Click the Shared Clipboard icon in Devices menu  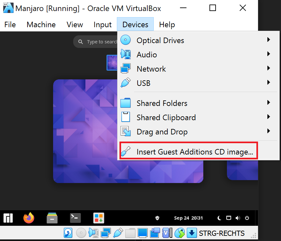click(126, 117)
